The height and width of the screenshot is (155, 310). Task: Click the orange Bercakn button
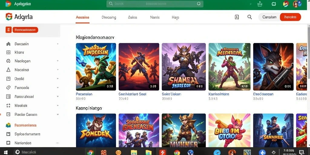tap(290, 17)
